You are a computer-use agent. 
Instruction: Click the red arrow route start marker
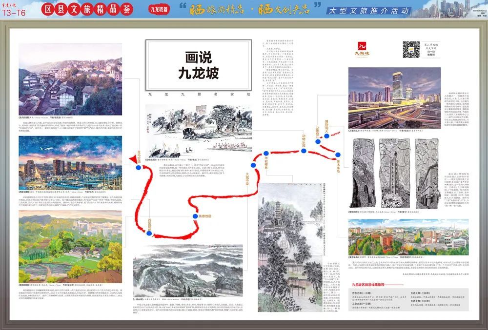tap(133, 159)
